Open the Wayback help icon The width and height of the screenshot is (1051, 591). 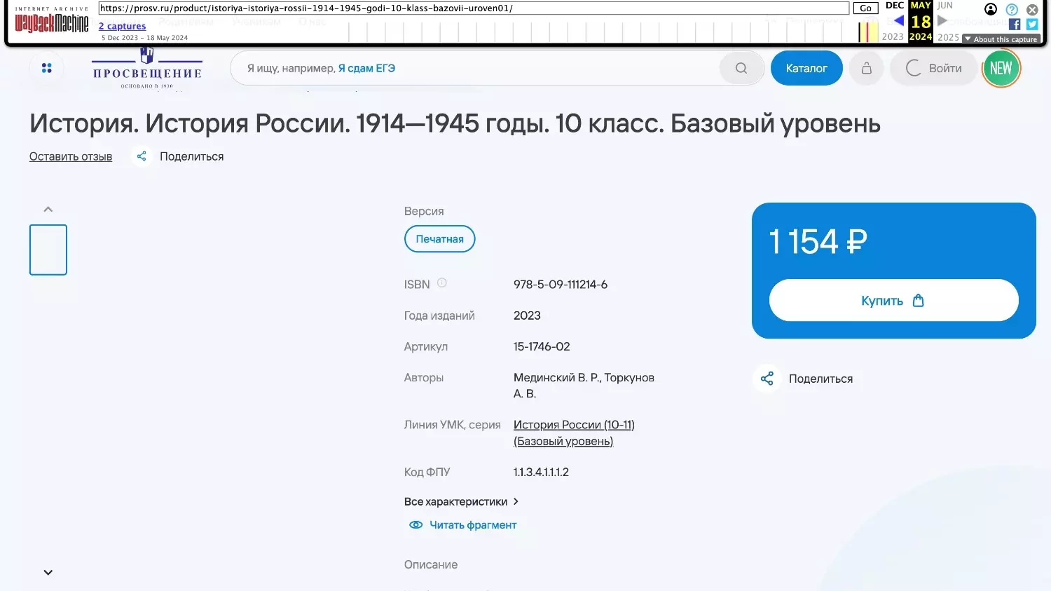pos(1012,9)
